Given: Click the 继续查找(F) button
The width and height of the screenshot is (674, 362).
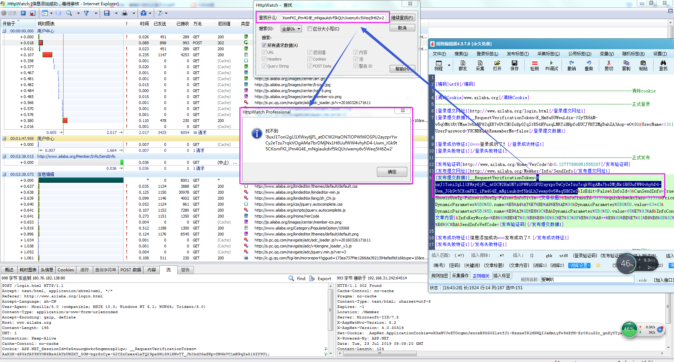Looking at the screenshot, I should [402, 18].
